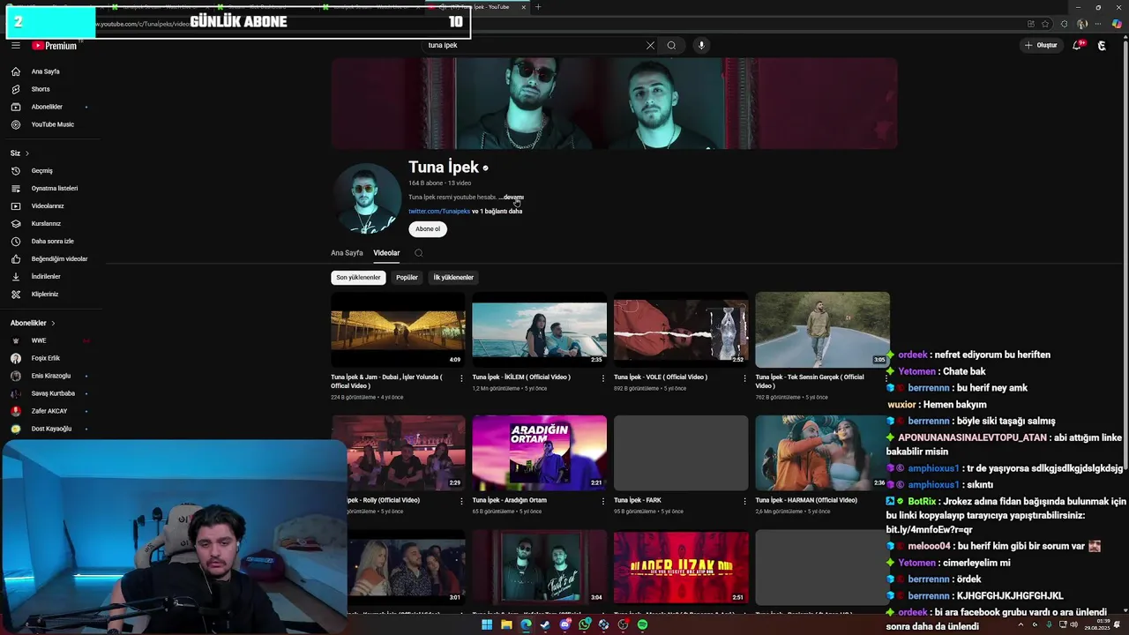
Task: Open the Oluştur create button
Action: click(x=1041, y=45)
